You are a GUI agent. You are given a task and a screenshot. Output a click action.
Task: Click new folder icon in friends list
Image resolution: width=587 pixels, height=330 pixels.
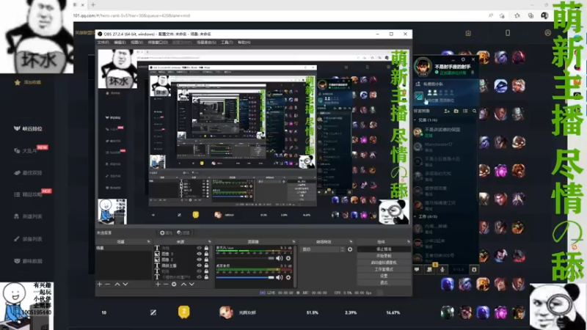pos(456,111)
